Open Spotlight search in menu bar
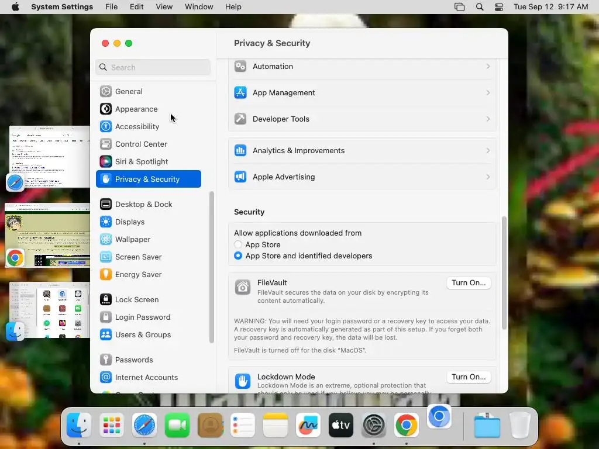 click(480, 7)
